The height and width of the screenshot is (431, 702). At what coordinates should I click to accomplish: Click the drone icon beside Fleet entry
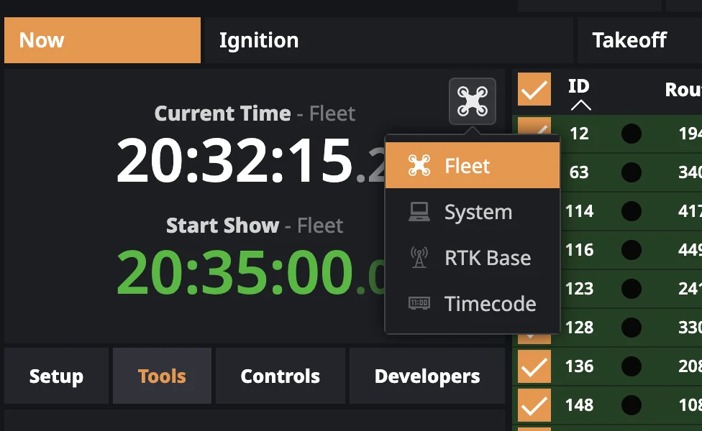pos(419,165)
